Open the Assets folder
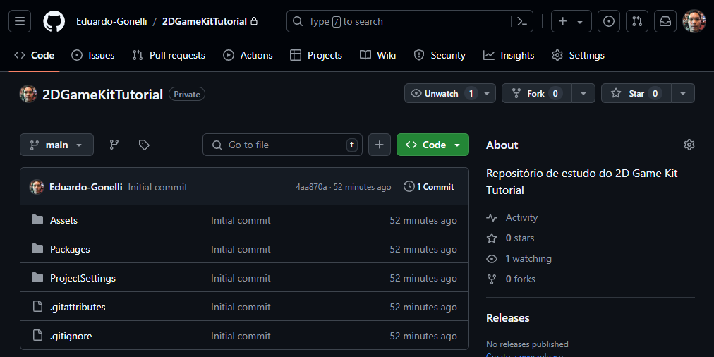 (63, 220)
